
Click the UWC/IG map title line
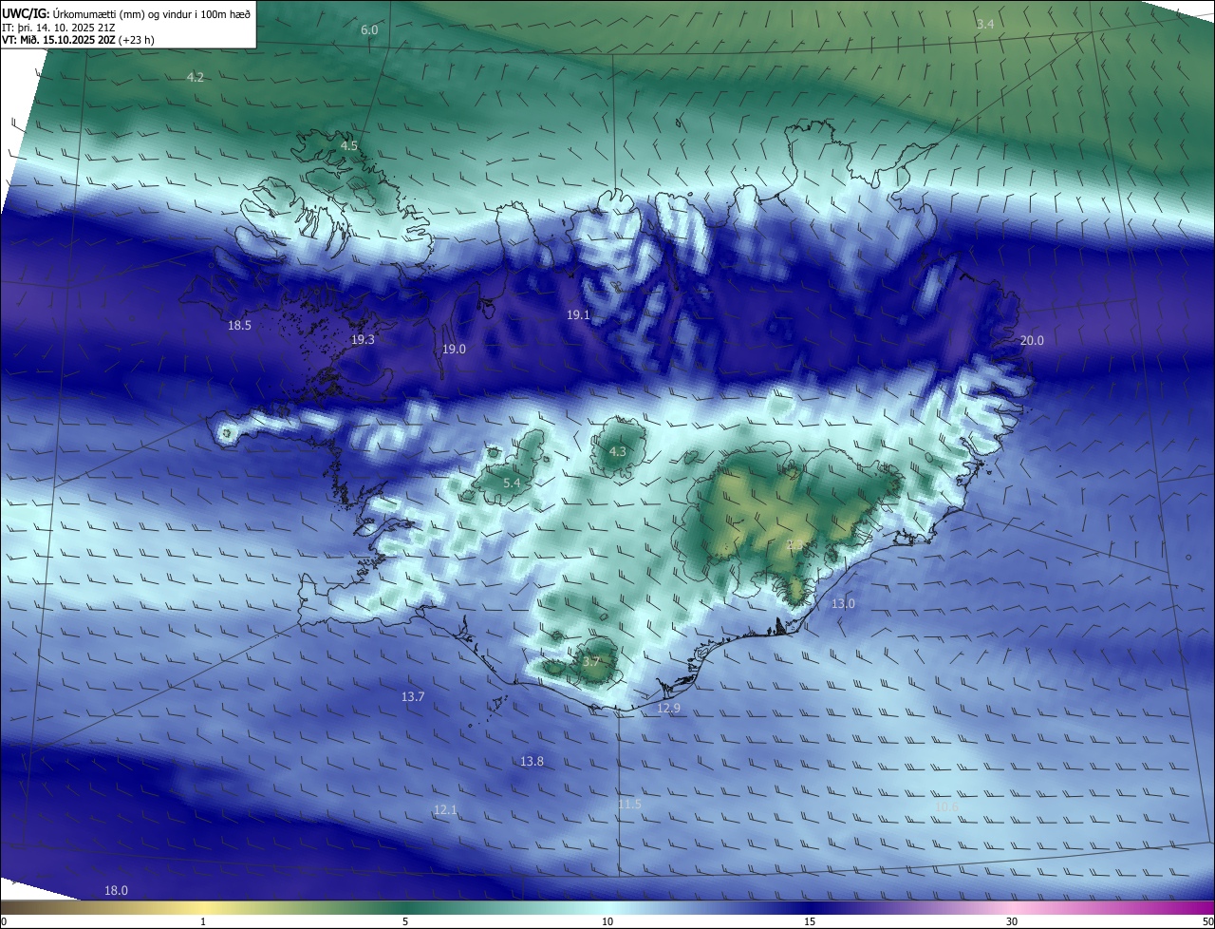point(126,13)
